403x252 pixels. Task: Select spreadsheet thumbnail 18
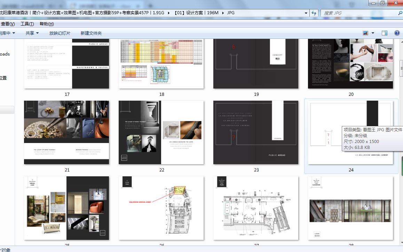pos(161,64)
